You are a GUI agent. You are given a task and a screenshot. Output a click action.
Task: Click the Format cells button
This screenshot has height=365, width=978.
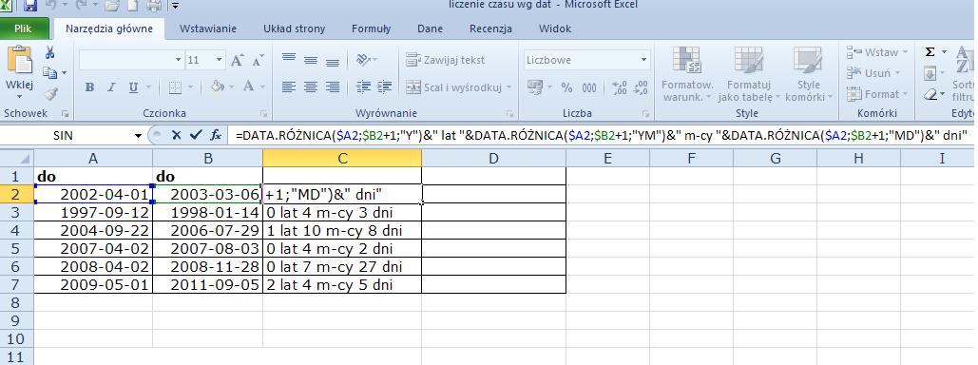[877, 94]
